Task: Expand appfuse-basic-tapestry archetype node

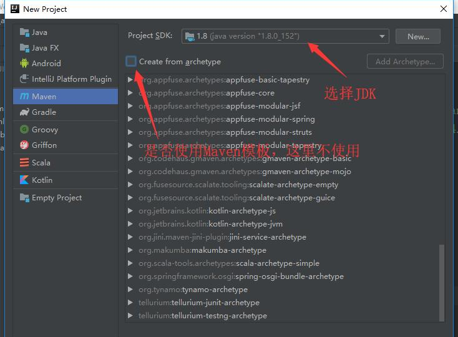Action: tap(130, 80)
